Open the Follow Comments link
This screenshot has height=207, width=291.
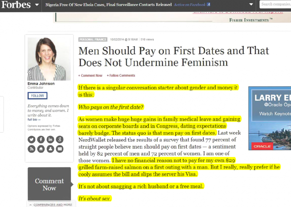pyautogui.click(x=121, y=75)
